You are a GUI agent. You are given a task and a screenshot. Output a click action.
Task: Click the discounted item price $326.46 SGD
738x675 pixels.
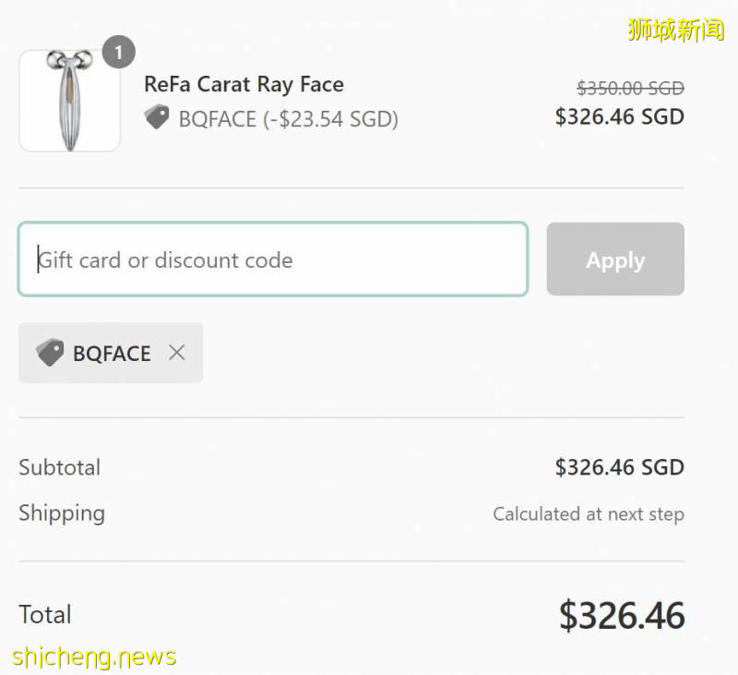coord(619,116)
